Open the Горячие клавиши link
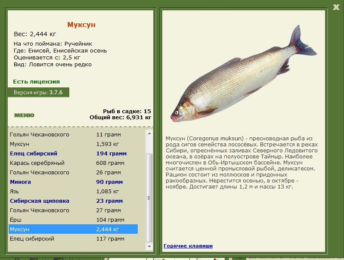Screen dimensions: 344x260 (188, 246)
